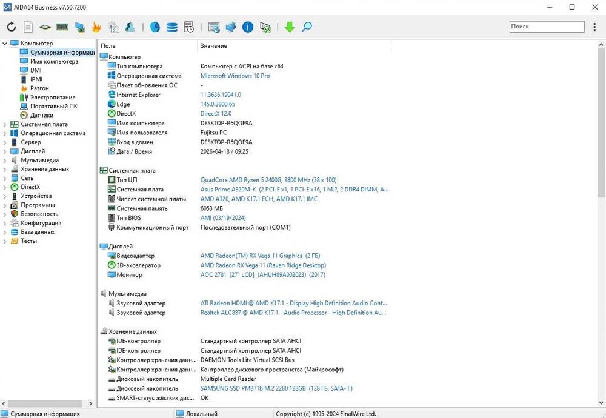Select the Multiple Card Reader row

tap(228, 379)
